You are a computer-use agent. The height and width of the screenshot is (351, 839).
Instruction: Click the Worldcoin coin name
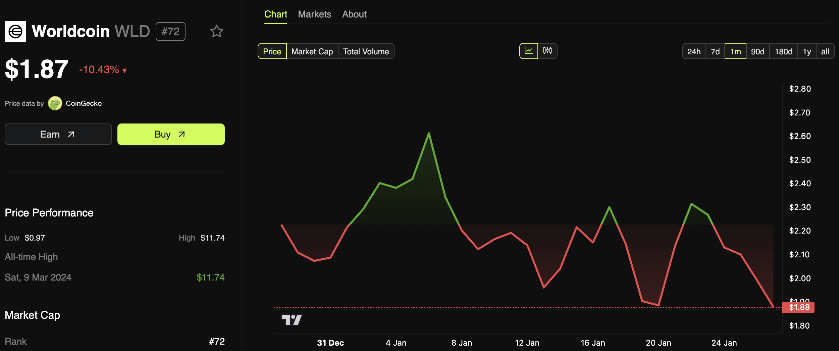[70, 31]
